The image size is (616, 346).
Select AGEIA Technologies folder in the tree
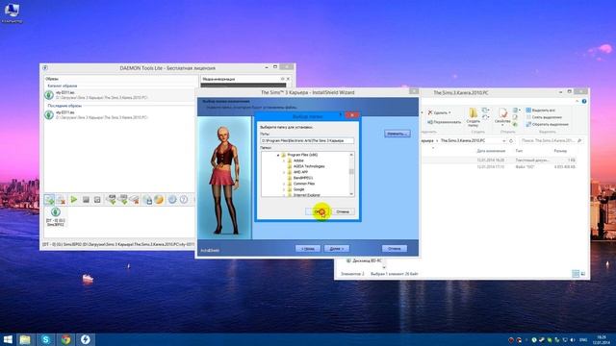coord(309,166)
